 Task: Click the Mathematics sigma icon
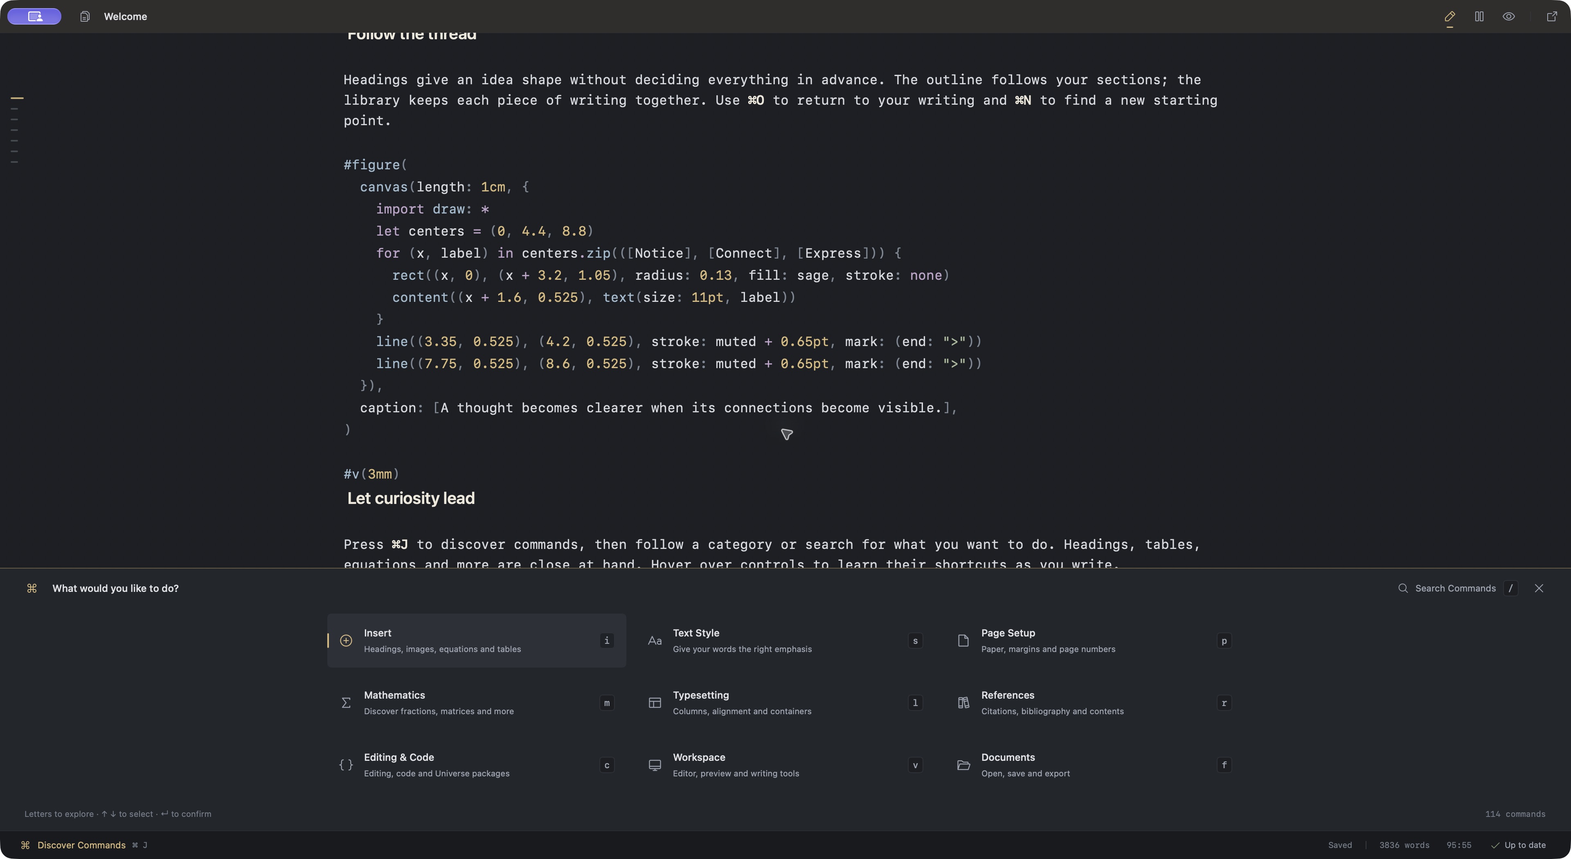(346, 703)
